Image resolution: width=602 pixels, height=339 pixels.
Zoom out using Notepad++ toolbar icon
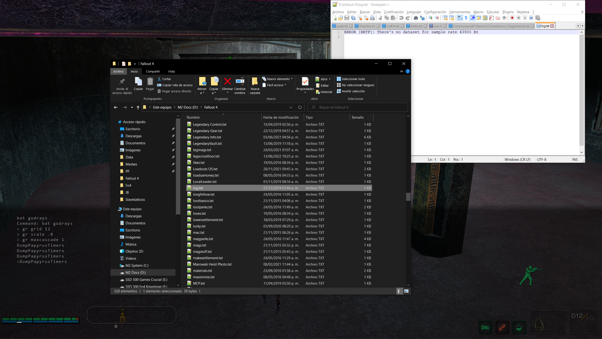(437, 18)
